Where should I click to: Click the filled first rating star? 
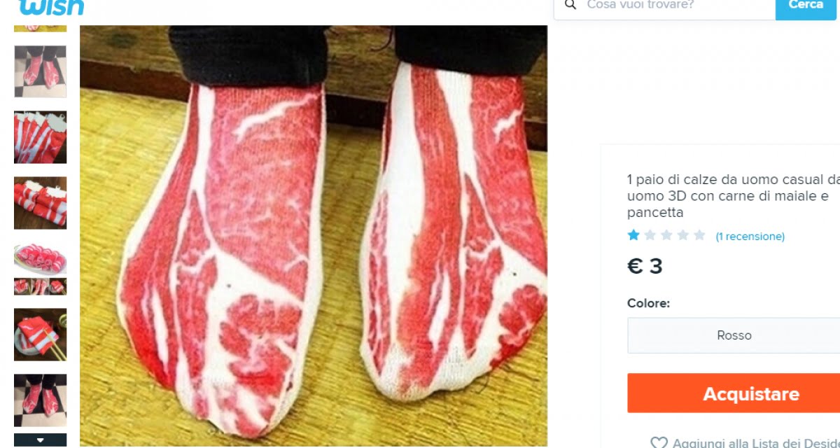(x=633, y=235)
